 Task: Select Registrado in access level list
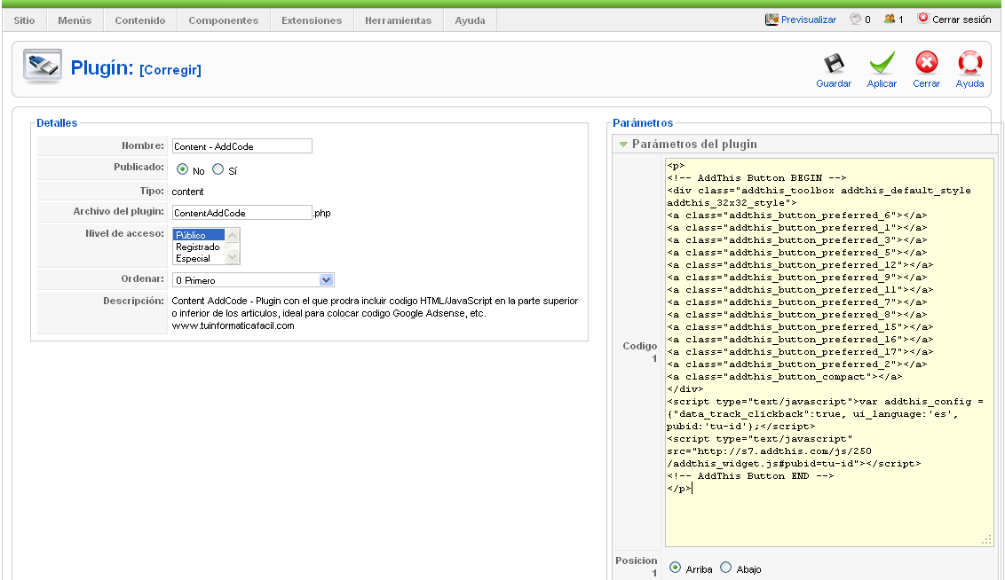tap(199, 247)
